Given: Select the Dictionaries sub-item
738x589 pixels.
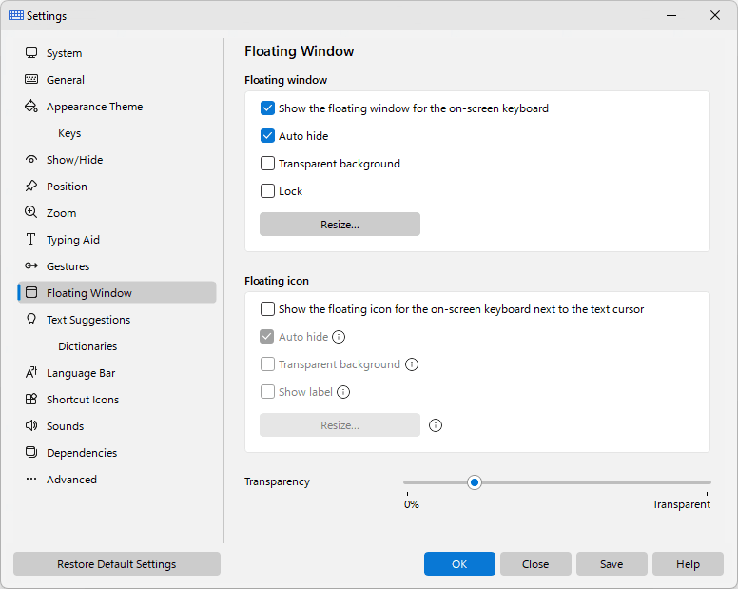Looking at the screenshot, I should tap(117, 346).
